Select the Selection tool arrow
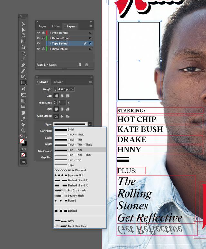Screen dimensions: 206x249 (x=23, y=24)
